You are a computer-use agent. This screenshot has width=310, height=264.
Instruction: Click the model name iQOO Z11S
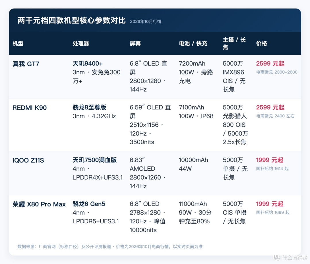tap(28, 160)
